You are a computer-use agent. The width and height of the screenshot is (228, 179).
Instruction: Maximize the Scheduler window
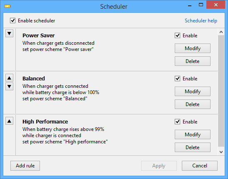201,5
